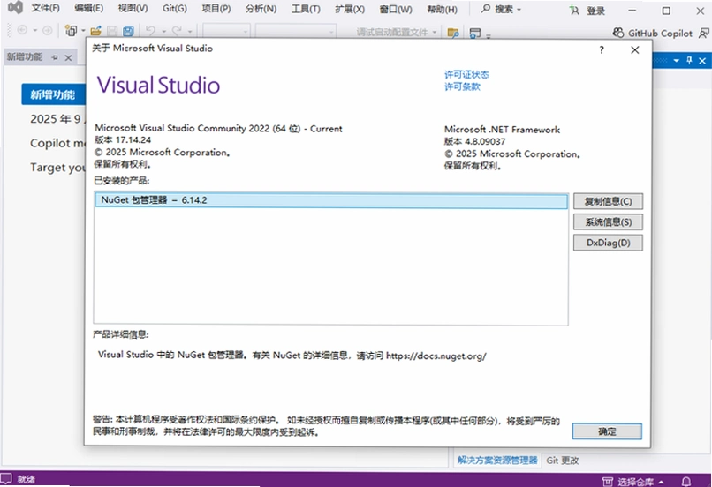
Task: Open the 文件(F) menu
Action: pyautogui.click(x=45, y=9)
